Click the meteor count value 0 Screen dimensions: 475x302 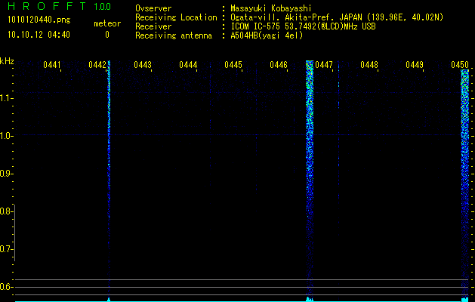107,35
